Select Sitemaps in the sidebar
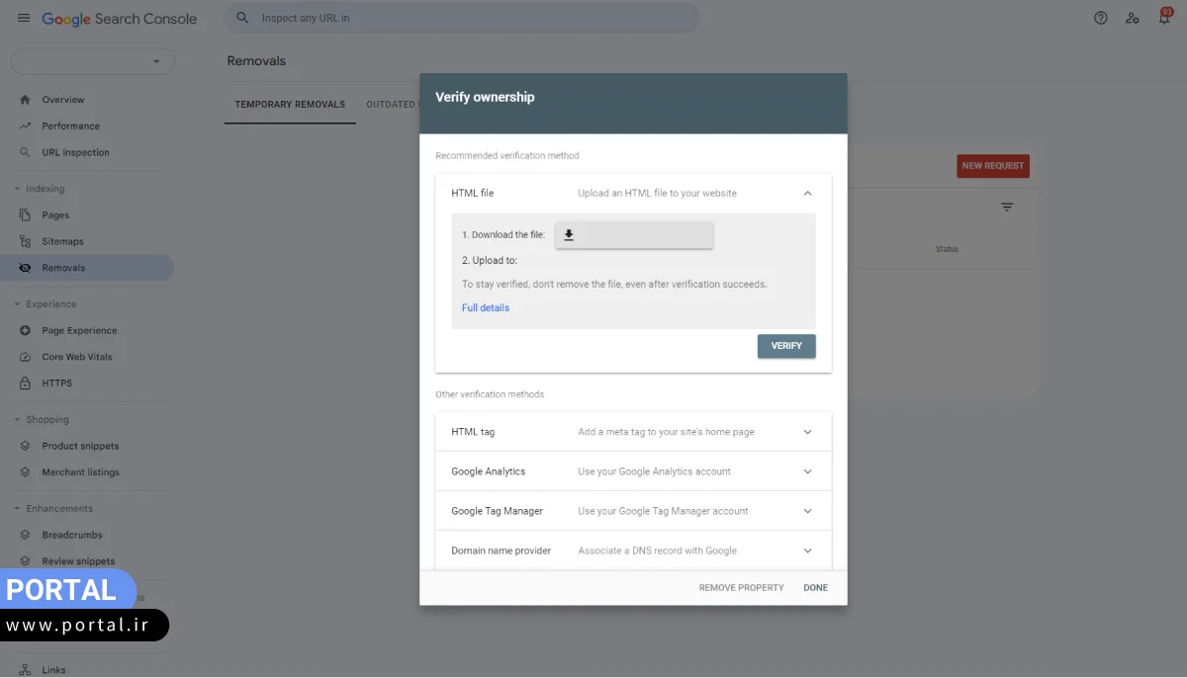Screen dimensions: 1187x678 coord(62,241)
